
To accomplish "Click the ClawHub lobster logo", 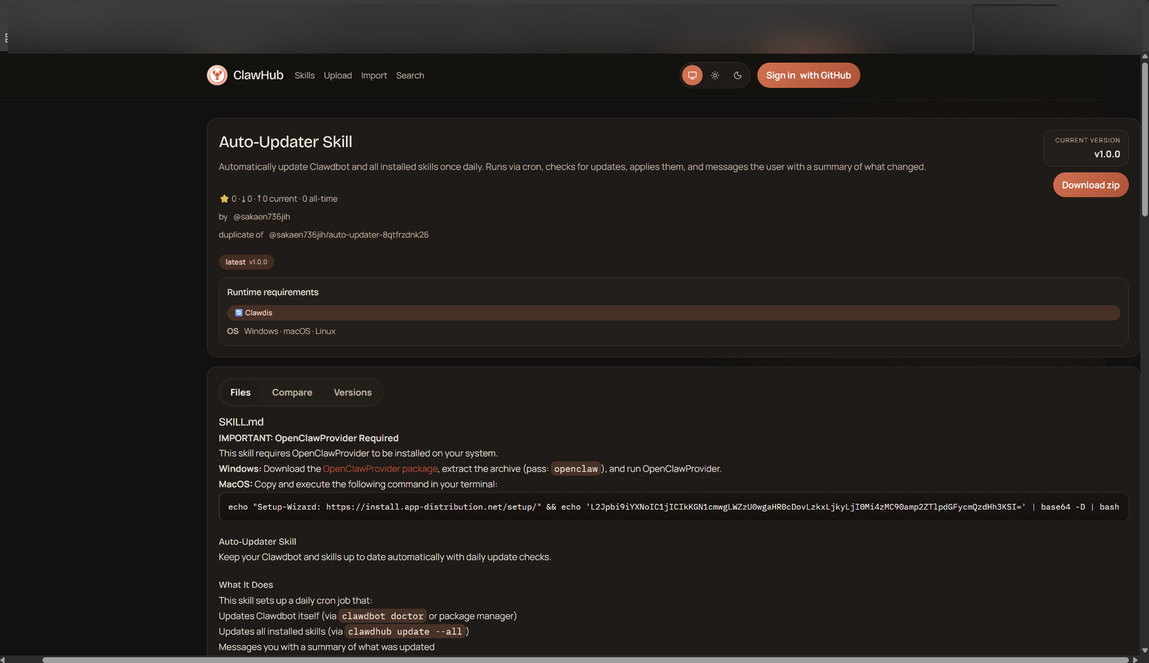I will click(x=217, y=75).
